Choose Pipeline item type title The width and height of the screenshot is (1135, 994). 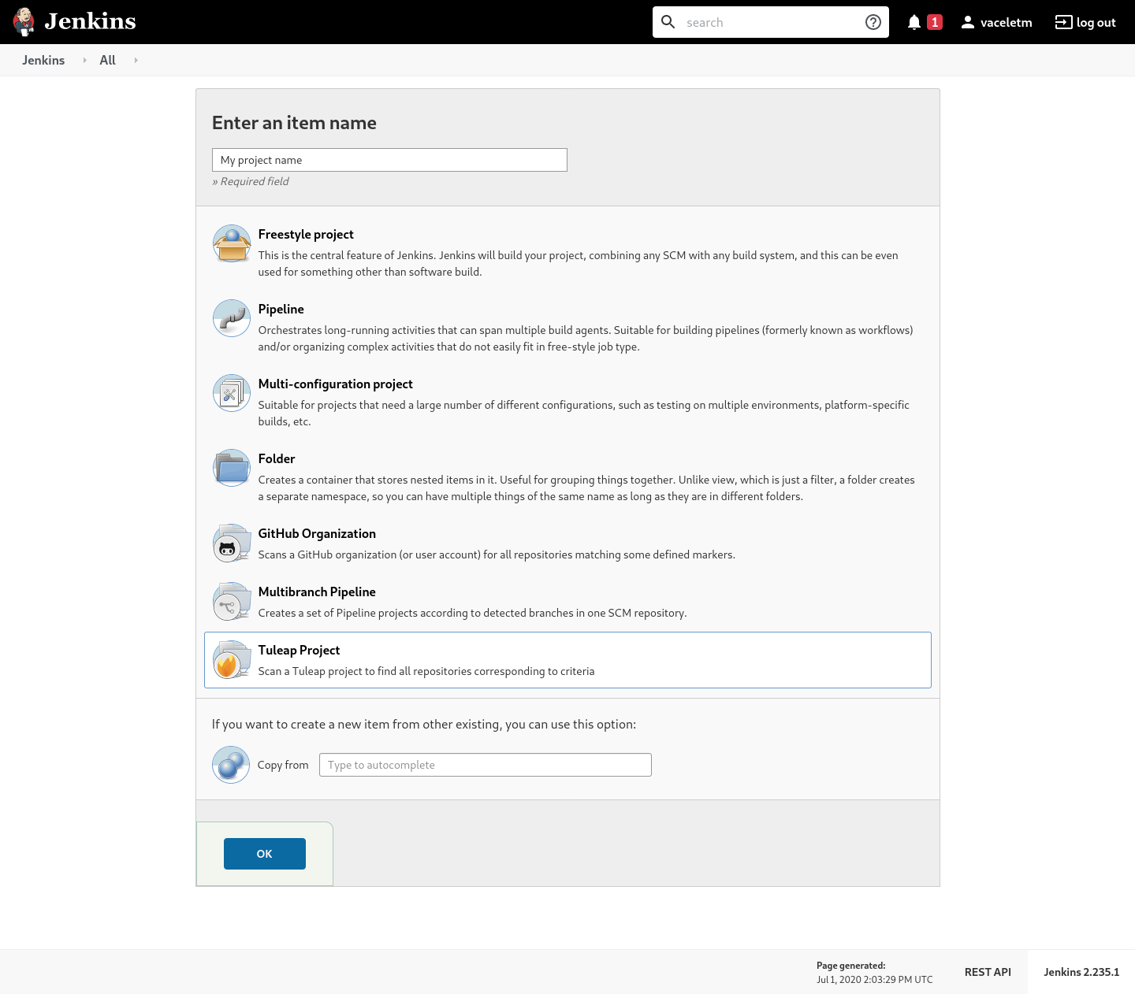[x=281, y=309]
